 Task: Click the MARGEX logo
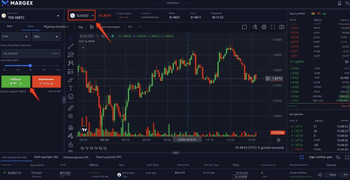click(17, 3)
